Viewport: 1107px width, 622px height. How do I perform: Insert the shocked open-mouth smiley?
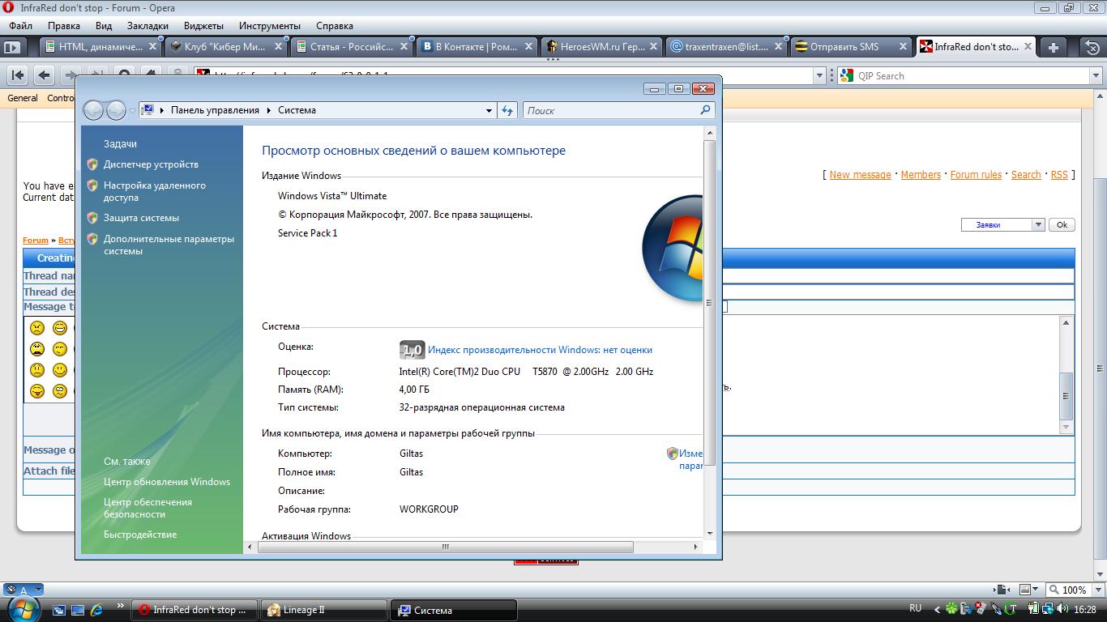[x=37, y=349]
